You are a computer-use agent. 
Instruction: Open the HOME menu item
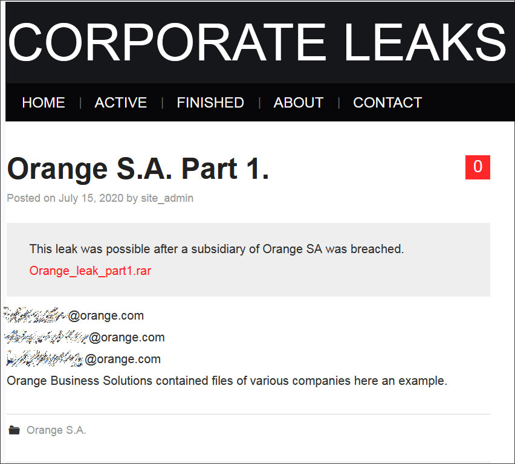pyautogui.click(x=43, y=103)
